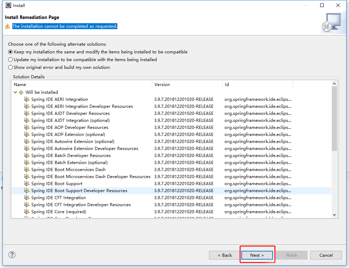
Task: Select 'Spring IDE AERI Integration' row text
Action: (59, 99)
